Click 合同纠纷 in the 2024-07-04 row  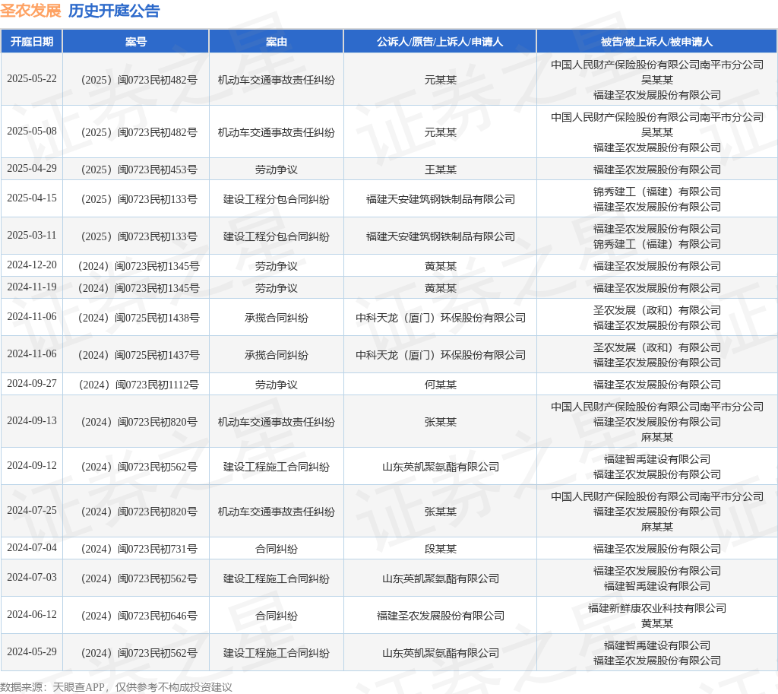(x=277, y=549)
